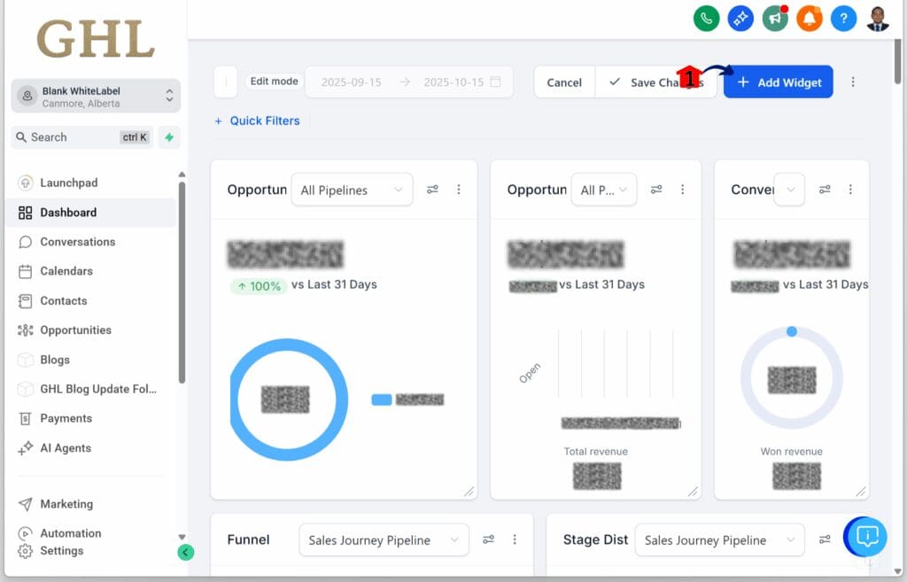Open kebab menu on the Conversion widget

tap(851, 189)
